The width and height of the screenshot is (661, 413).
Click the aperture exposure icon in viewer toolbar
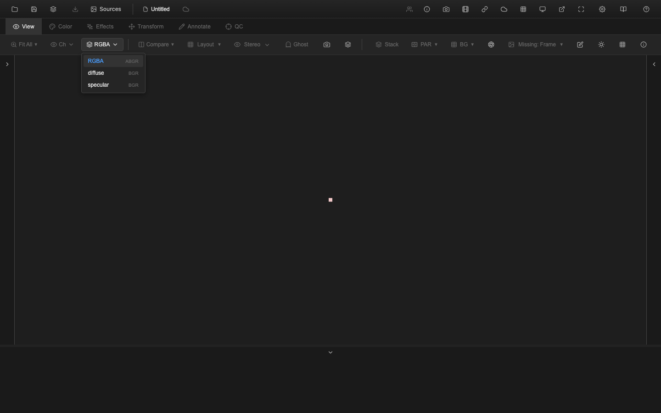point(491,45)
